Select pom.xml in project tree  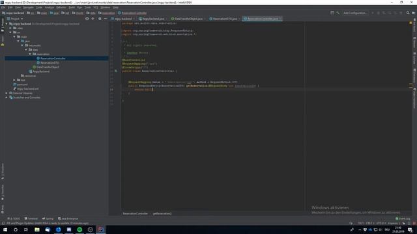coord(20,84)
